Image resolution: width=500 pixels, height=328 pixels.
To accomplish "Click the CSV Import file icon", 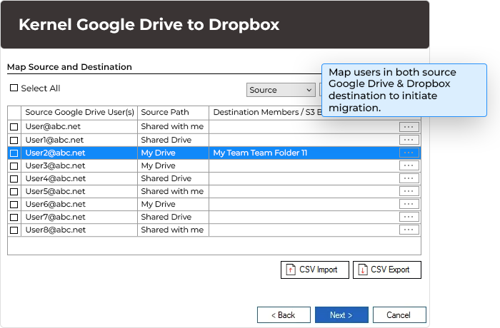I will pyautogui.click(x=291, y=270).
